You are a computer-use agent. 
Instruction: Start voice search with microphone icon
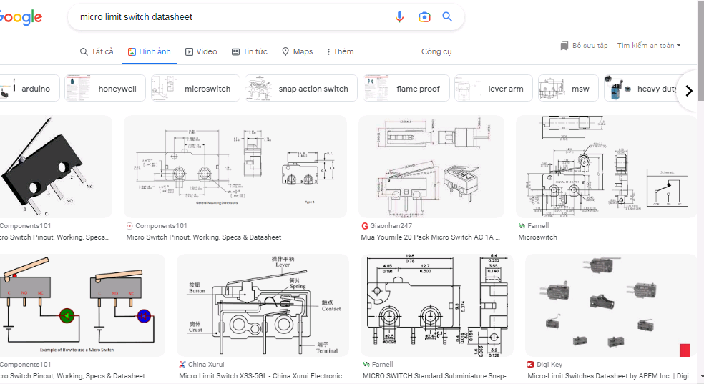coord(400,17)
